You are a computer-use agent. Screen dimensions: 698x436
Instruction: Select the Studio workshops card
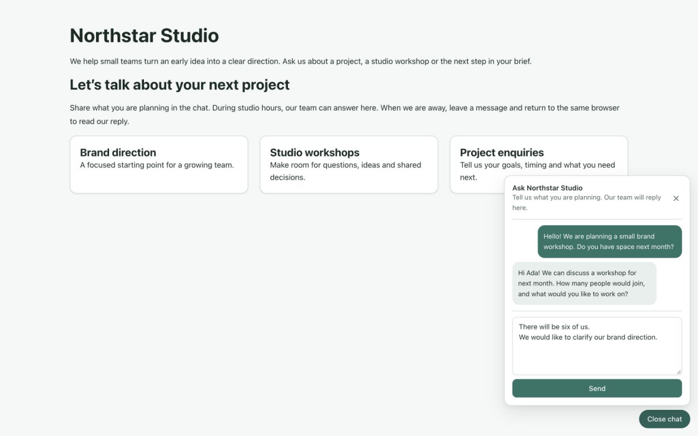coord(349,165)
